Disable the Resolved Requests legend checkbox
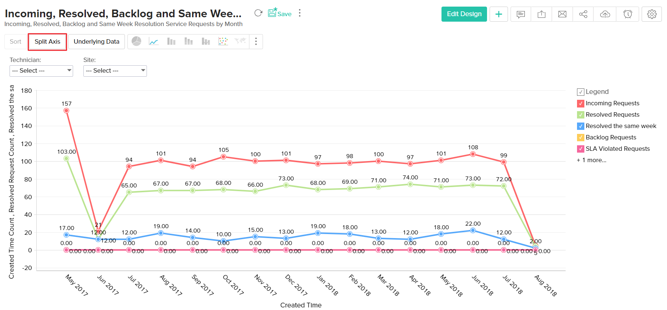The width and height of the screenshot is (667, 310). [580, 114]
